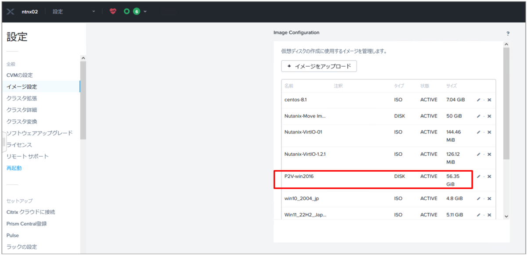Open ラックの設定 in sidebar
Image resolution: width=527 pixels, height=255 pixels.
click(x=22, y=247)
